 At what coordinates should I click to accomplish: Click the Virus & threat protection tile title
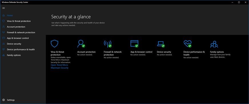click(57, 53)
